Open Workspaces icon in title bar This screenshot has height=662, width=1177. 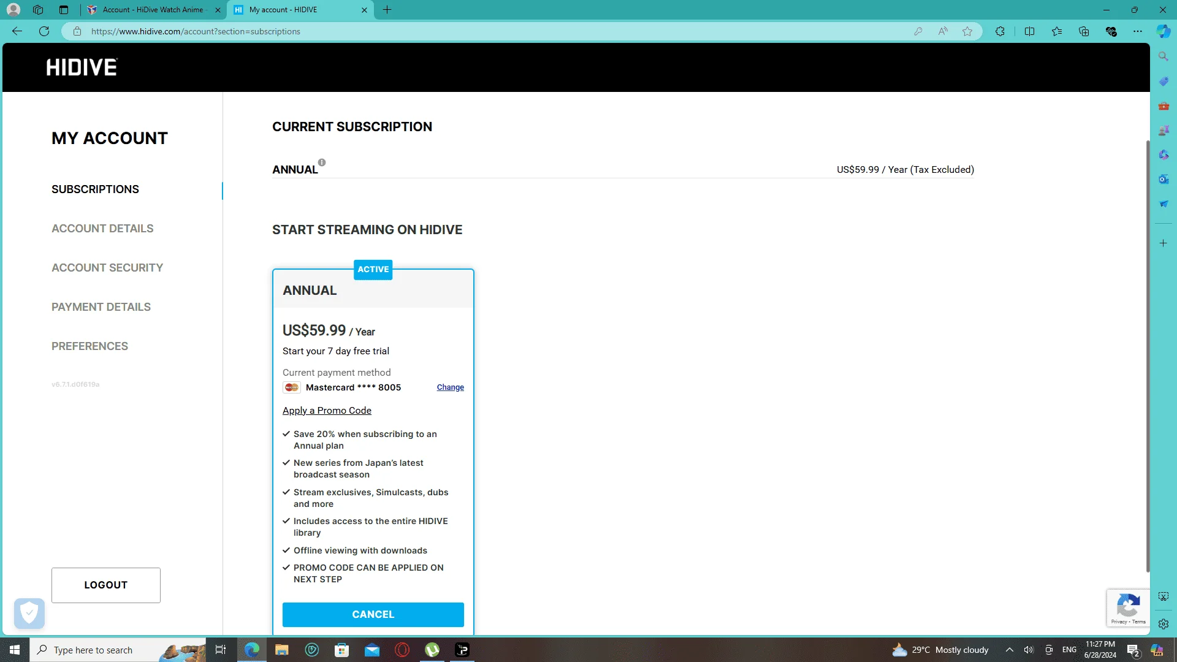click(x=38, y=10)
